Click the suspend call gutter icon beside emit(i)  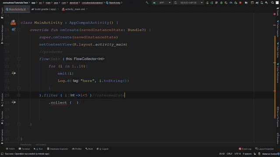[x=14, y=73]
